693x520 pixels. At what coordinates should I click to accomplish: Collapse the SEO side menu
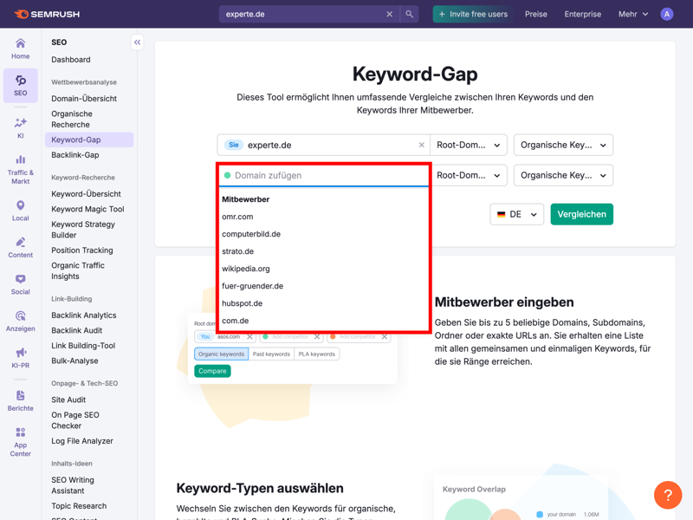137,42
